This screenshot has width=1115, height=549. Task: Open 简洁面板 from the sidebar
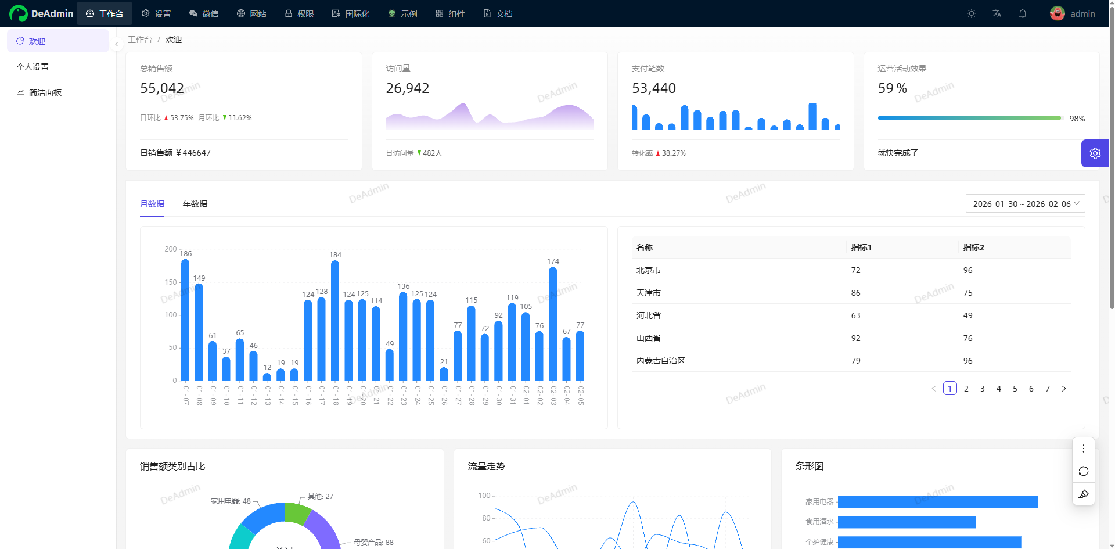45,92
